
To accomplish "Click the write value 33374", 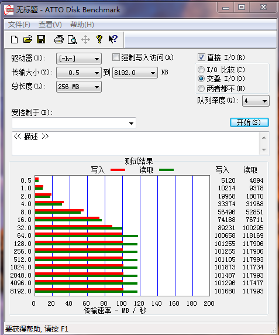I will (x=226, y=204).
